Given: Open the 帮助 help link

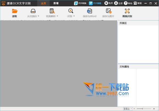Looking at the screenshot, I should point(128,3).
